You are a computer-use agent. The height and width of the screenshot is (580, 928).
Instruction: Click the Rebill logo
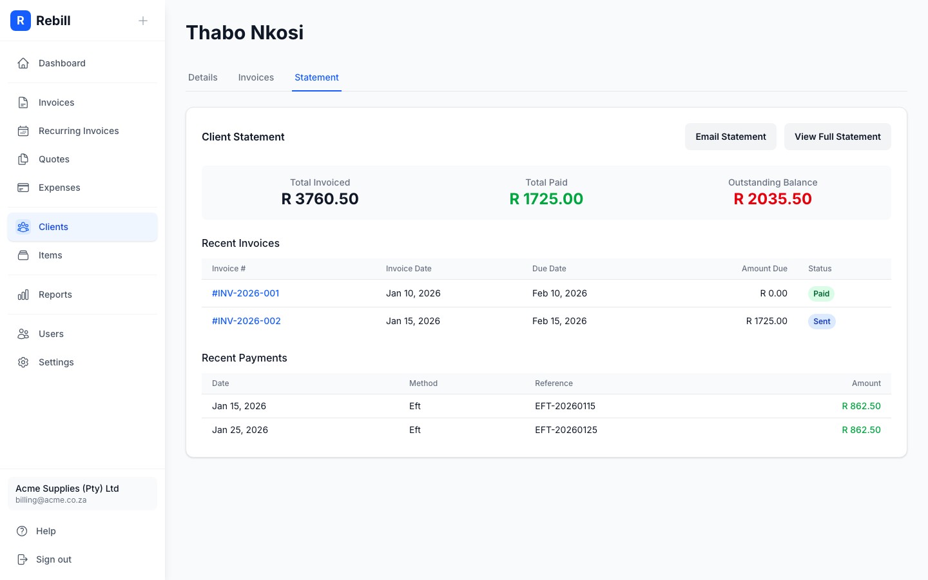pos(21,21)
